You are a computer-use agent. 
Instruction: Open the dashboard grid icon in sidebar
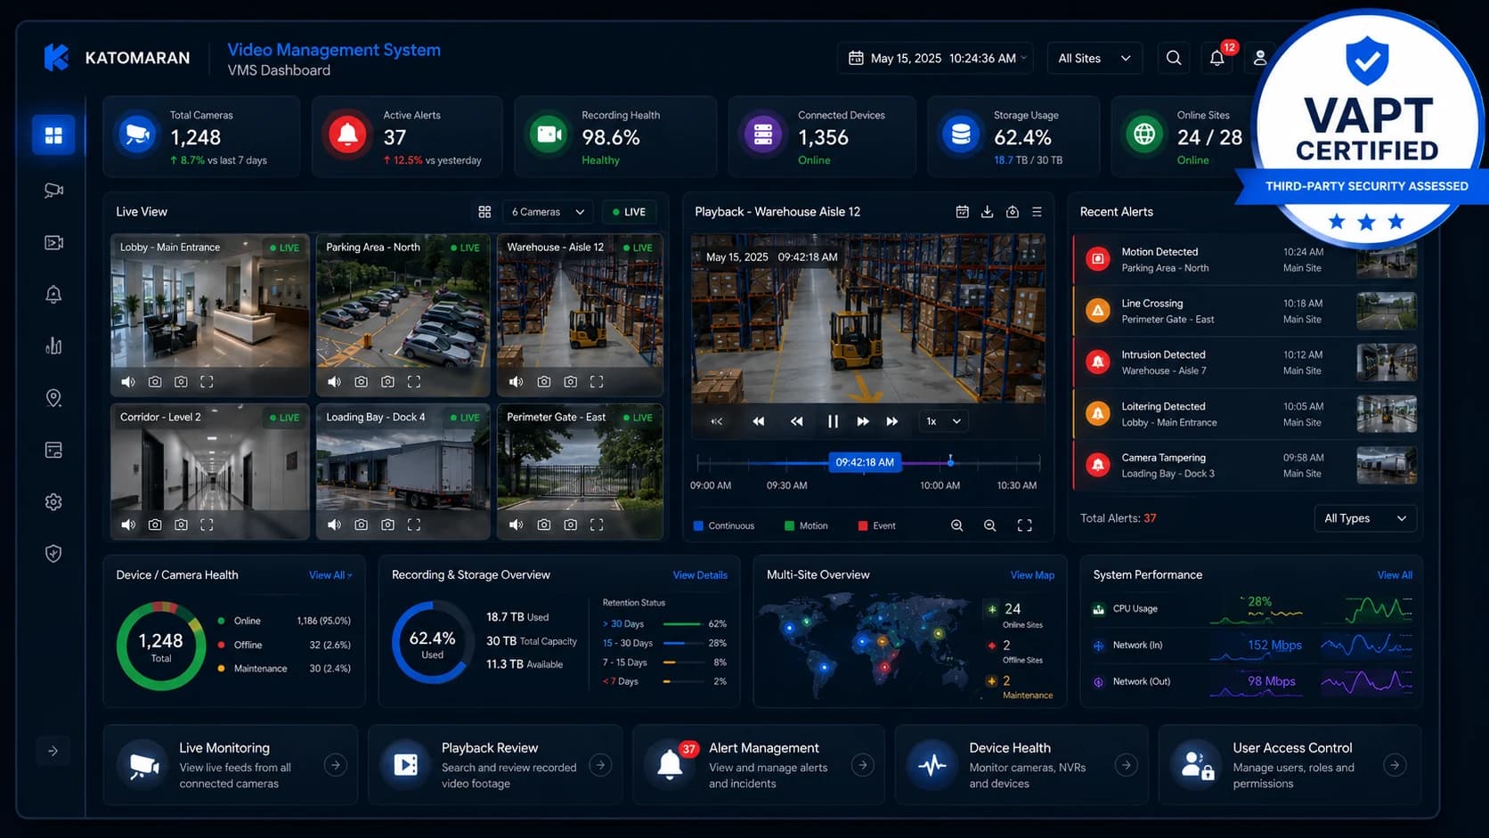point(53,135)
